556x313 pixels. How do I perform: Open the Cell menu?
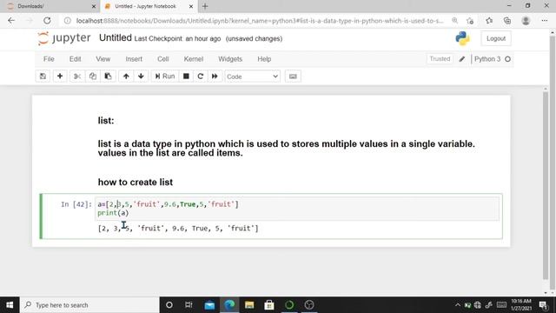click(x=162, y=59)
